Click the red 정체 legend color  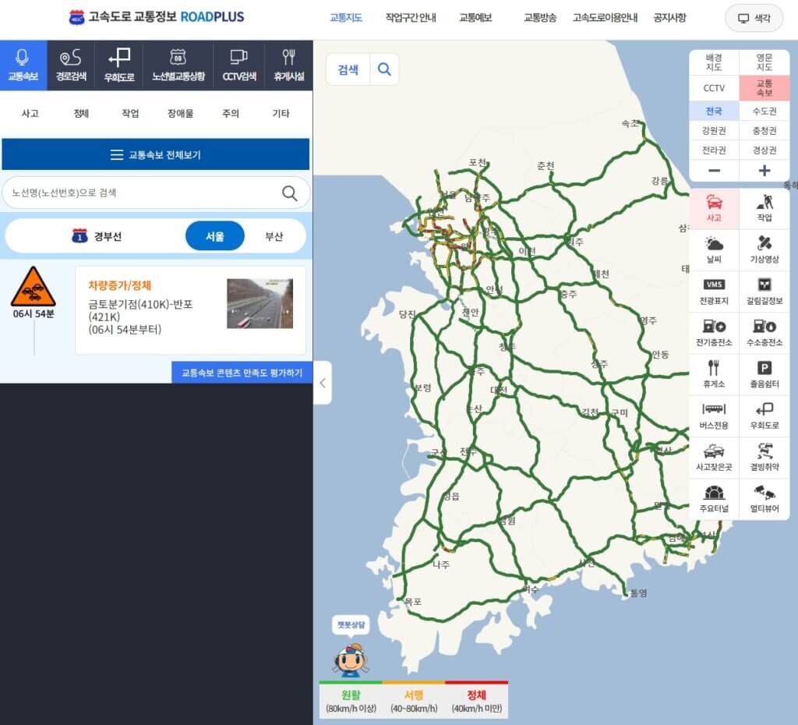pos(476,695)
